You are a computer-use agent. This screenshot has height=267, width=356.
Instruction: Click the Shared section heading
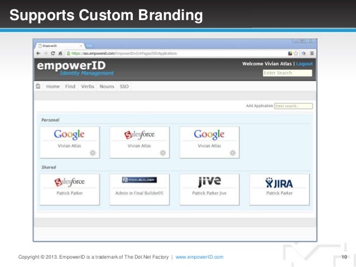(49, 167)
